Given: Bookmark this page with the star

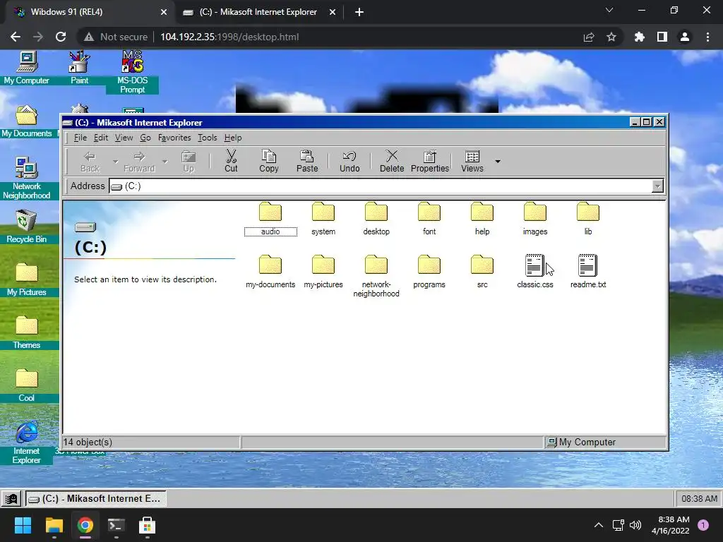Looking at the screenshot, I should pyautogui.click(x=611, y=37).
